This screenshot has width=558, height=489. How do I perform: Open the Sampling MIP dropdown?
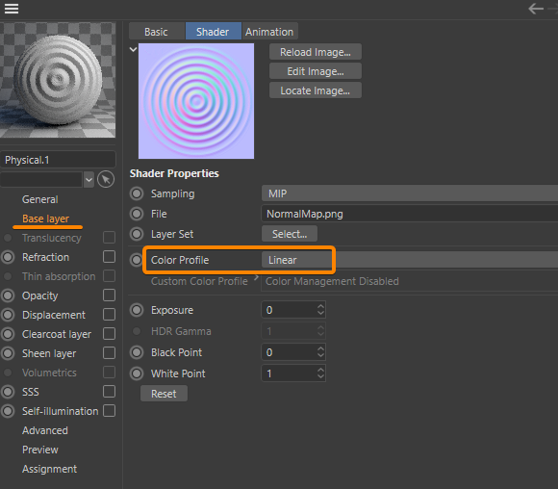point(410,193)
